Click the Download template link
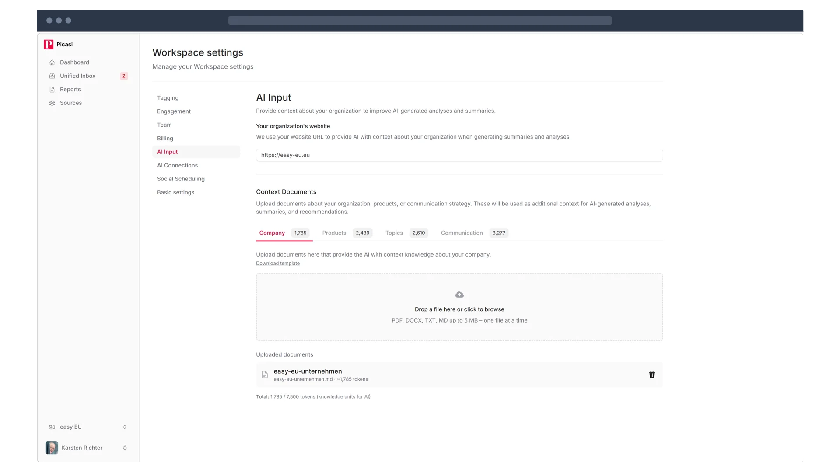Image resolution: width=840 pixels, height=472 pixels. pos(278,264)
